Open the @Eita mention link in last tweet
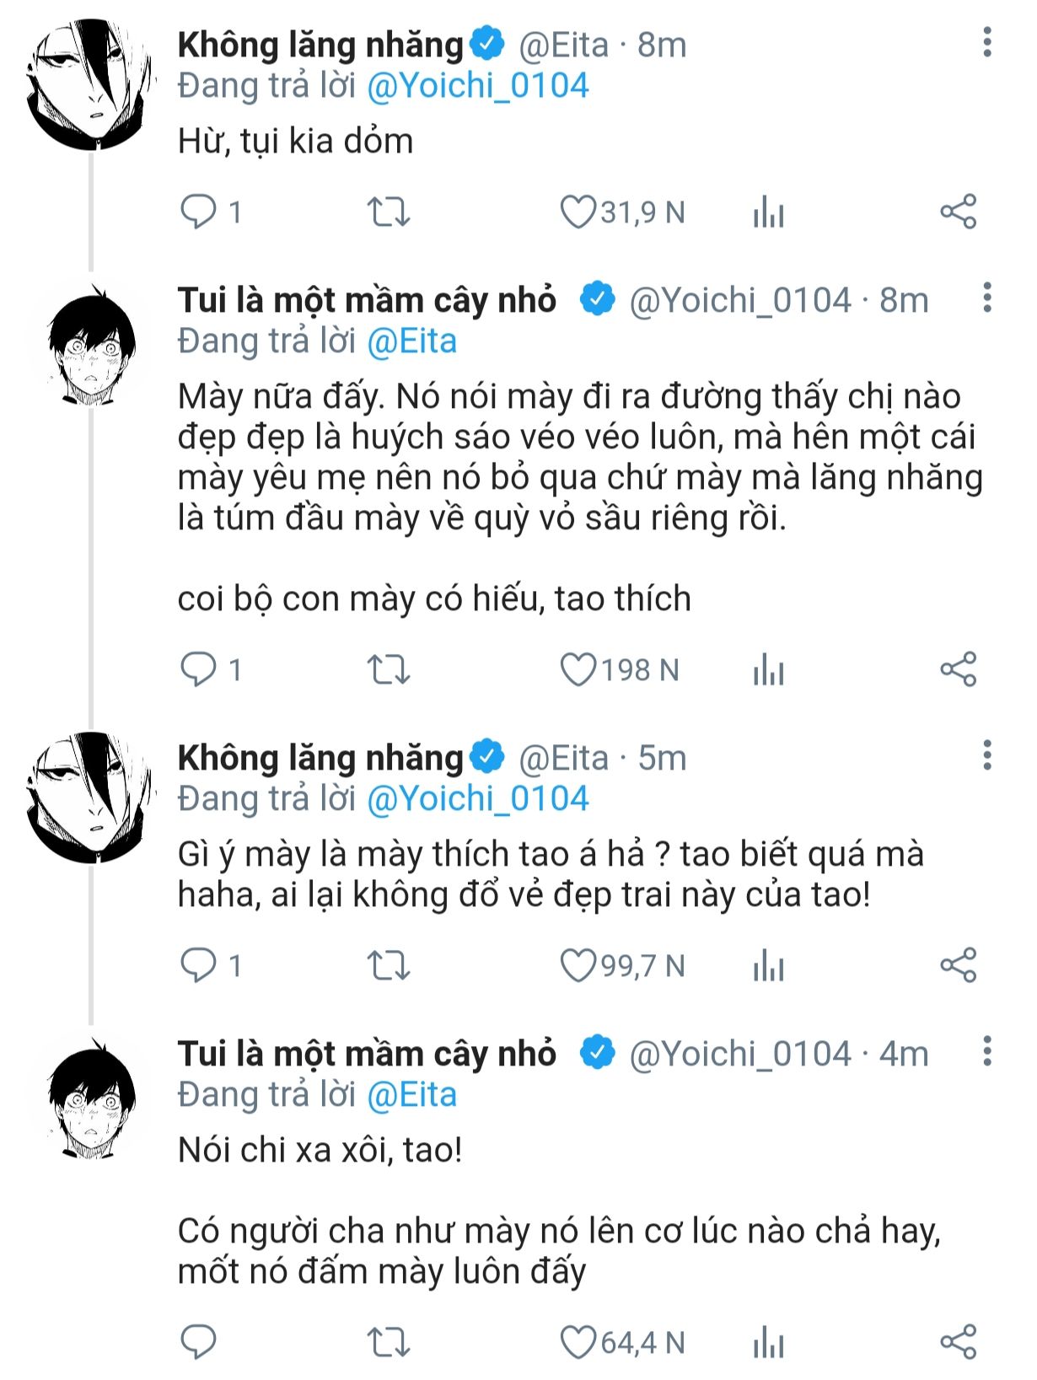This screenshot has height=1380, width=1037. click(x=412, y=1095)
